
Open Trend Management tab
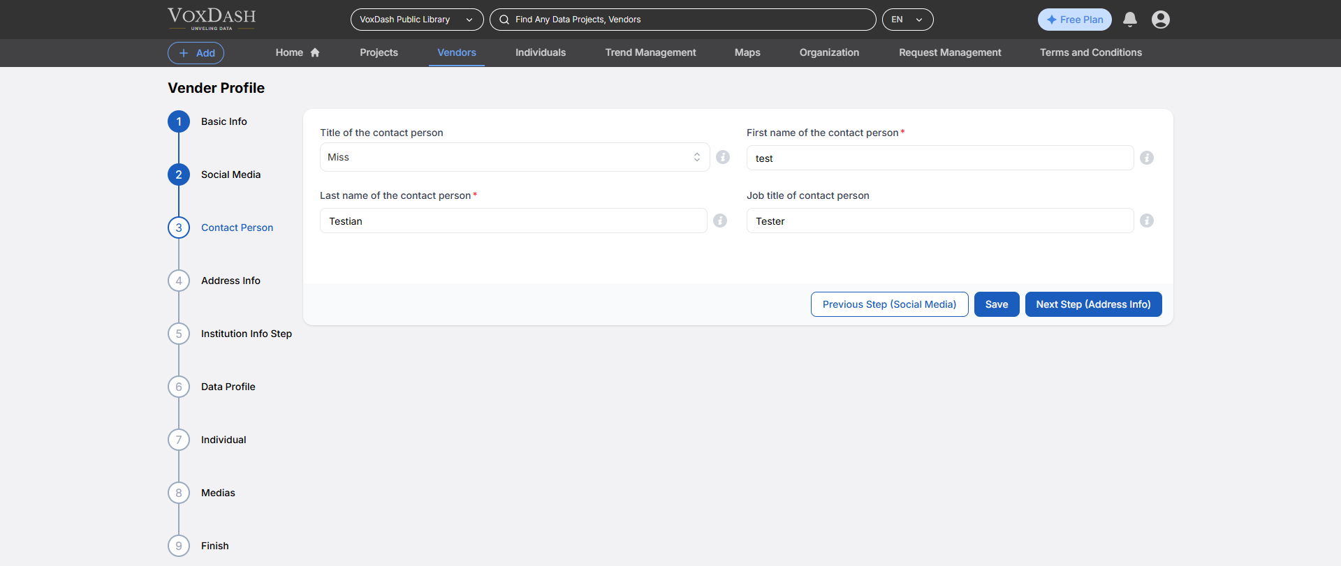click(650, 52)
